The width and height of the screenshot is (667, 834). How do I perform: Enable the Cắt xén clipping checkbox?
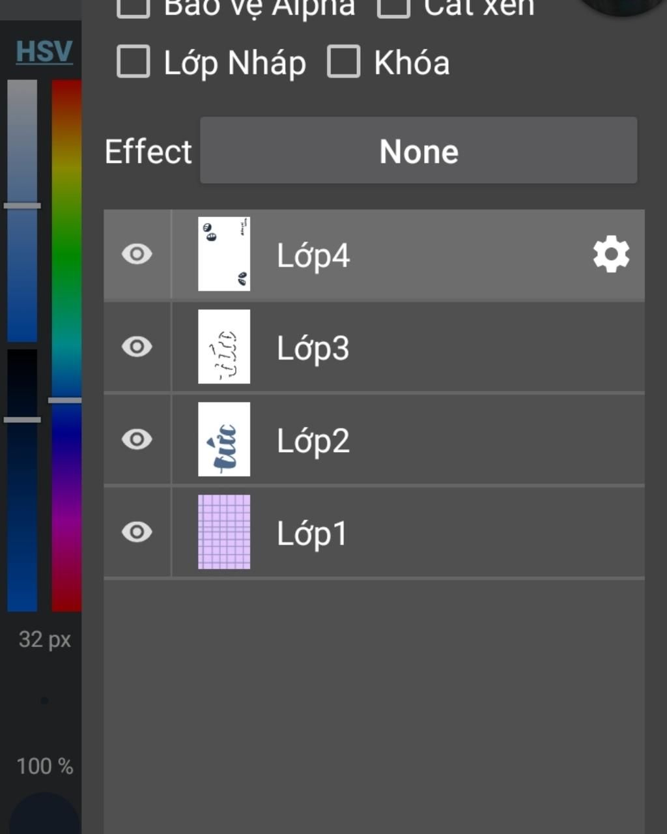tap(393, 7)
